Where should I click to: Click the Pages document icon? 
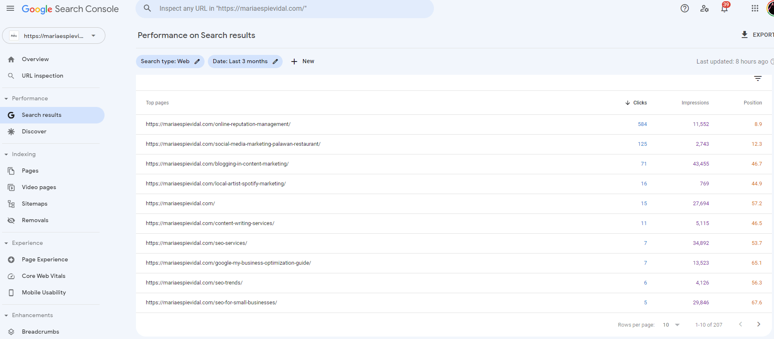(x=11, y=171)
